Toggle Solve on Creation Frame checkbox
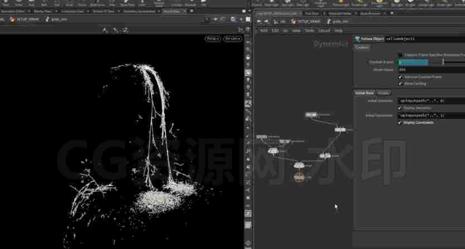Screen dimensions: 465x249 coord(400,77)
